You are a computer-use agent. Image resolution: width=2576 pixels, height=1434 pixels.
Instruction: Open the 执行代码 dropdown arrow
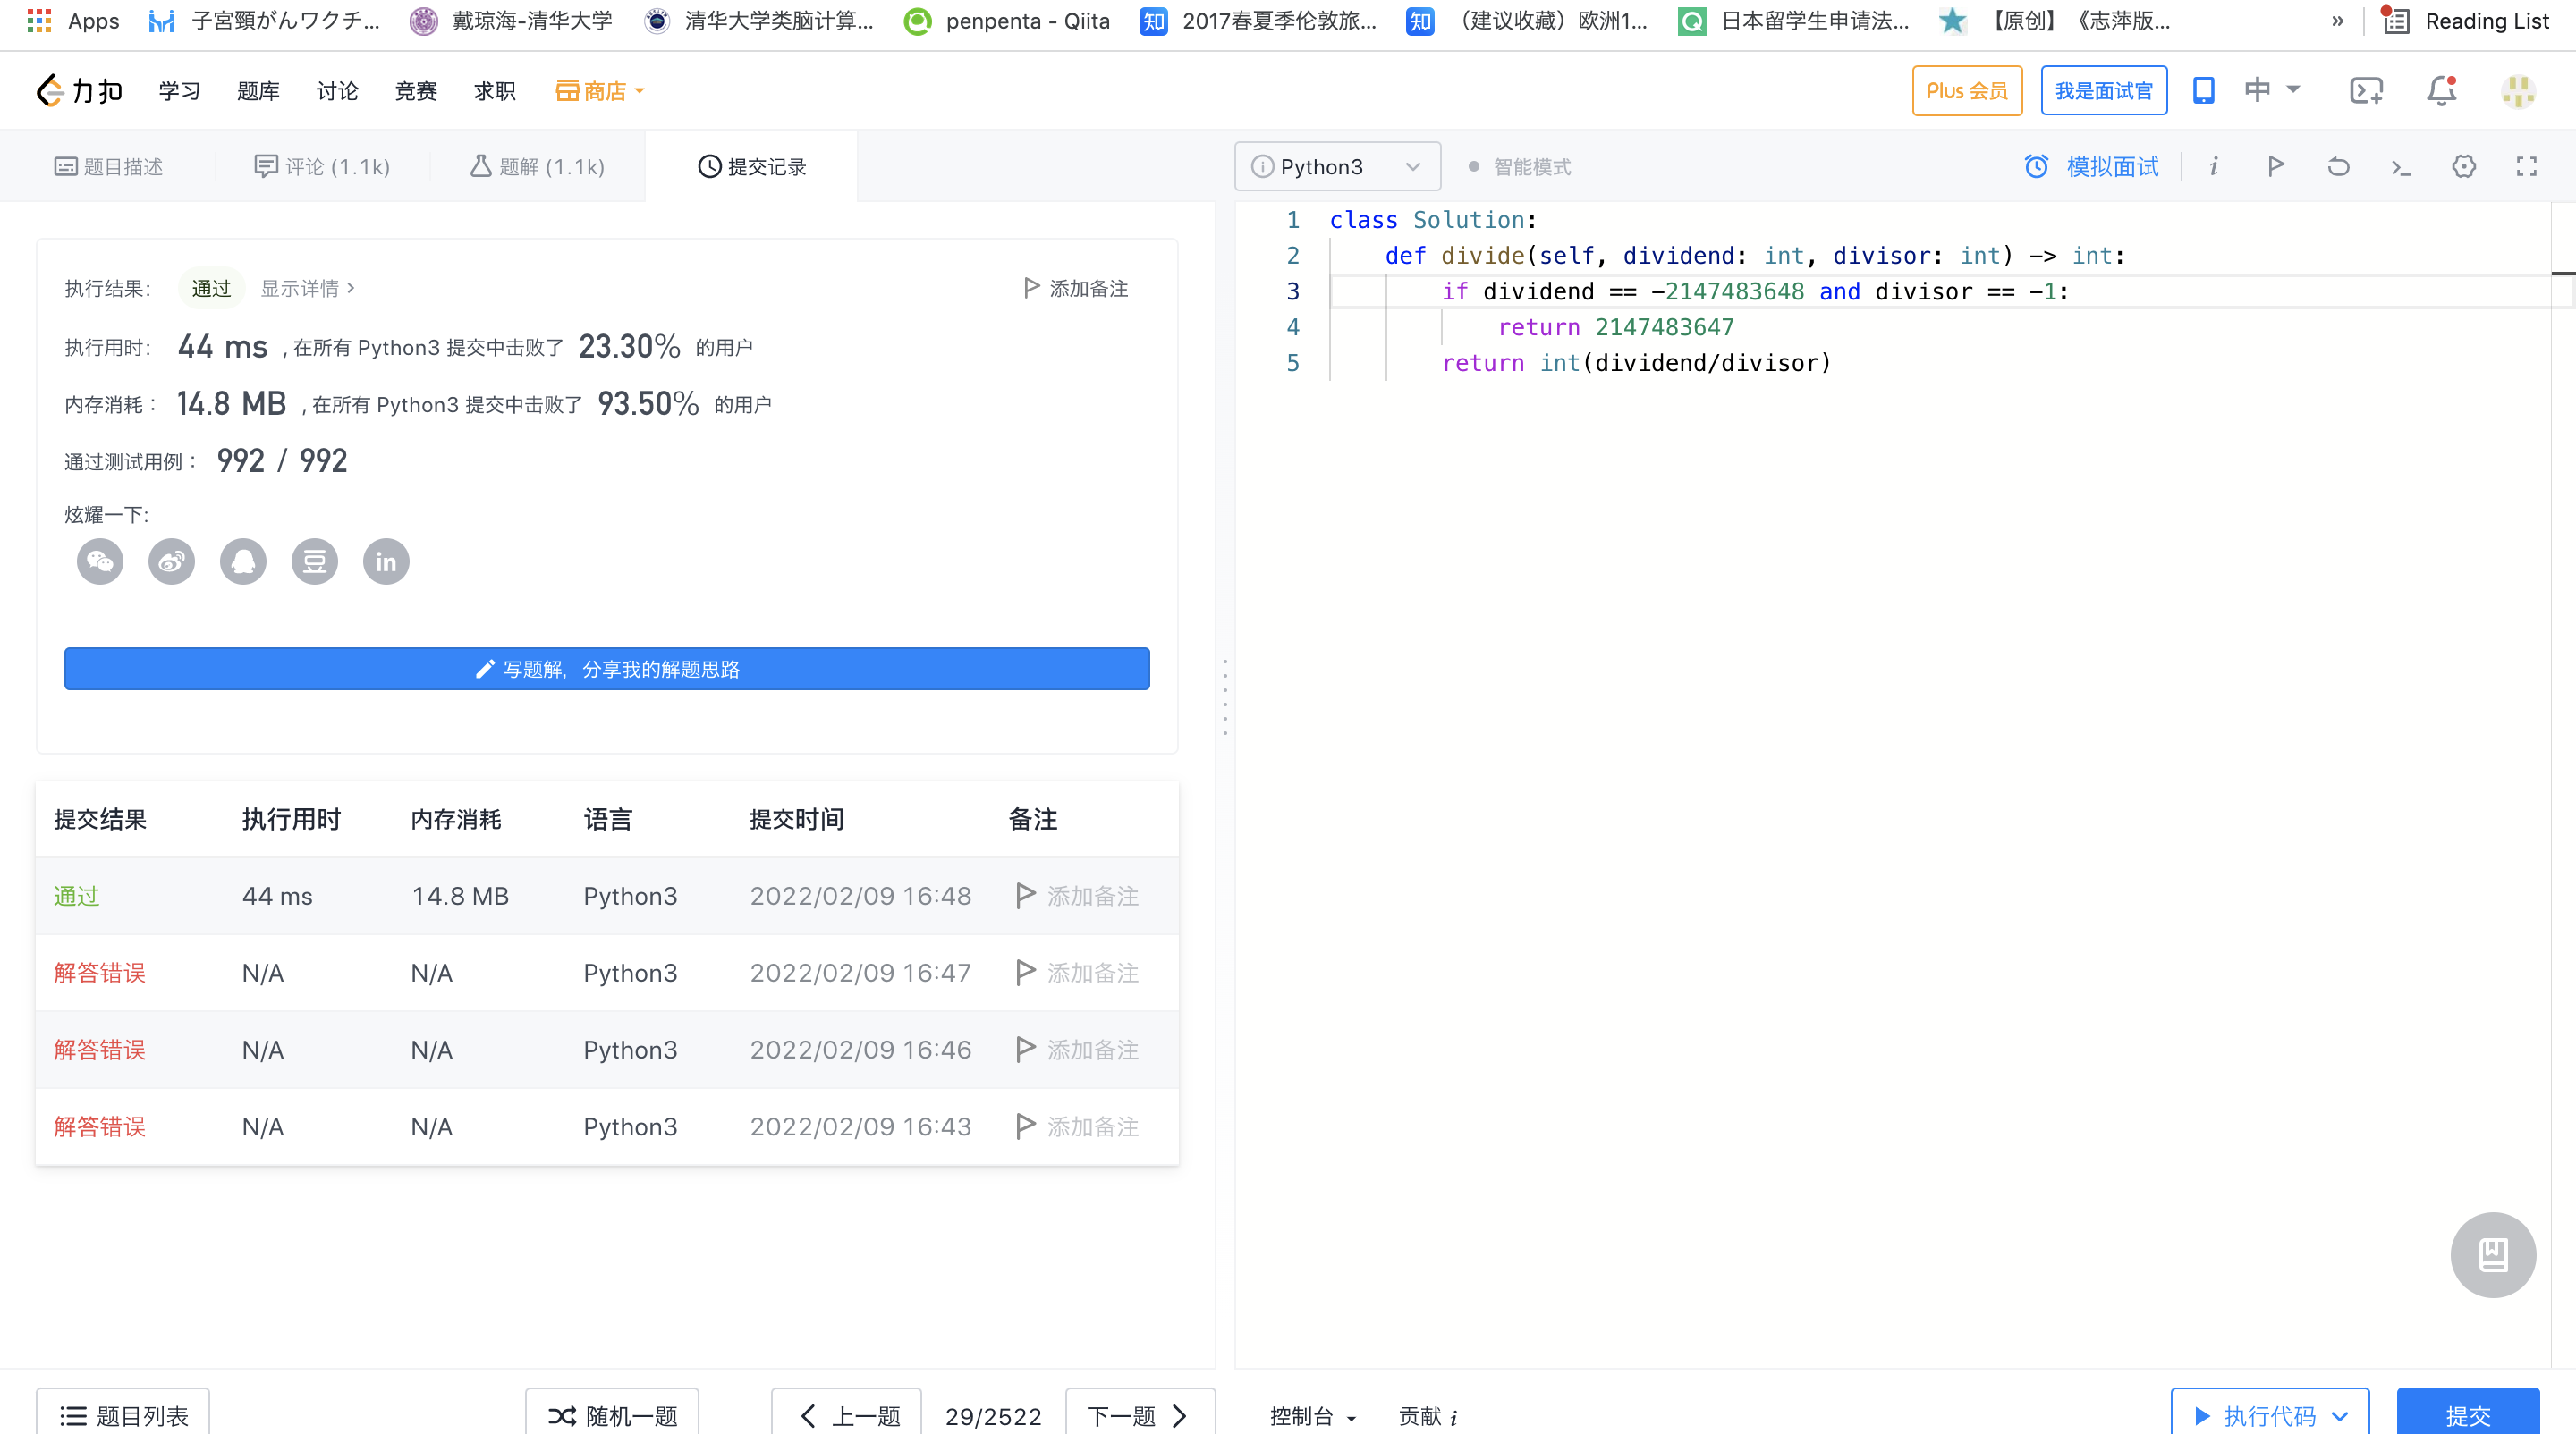pyautogui.click(x=2340, y=1416)
